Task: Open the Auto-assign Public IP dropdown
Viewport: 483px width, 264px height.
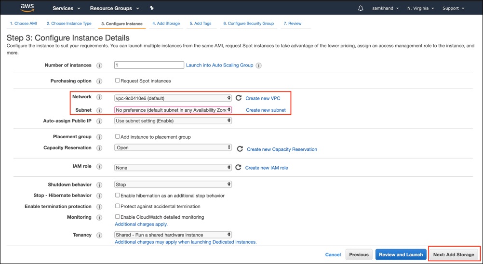Action: point(173,121)
